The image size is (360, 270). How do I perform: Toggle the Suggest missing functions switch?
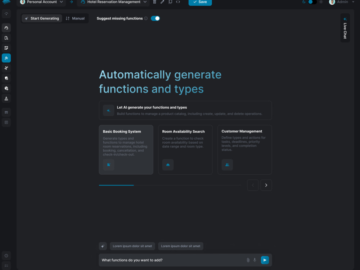click(x=155, y=18)
